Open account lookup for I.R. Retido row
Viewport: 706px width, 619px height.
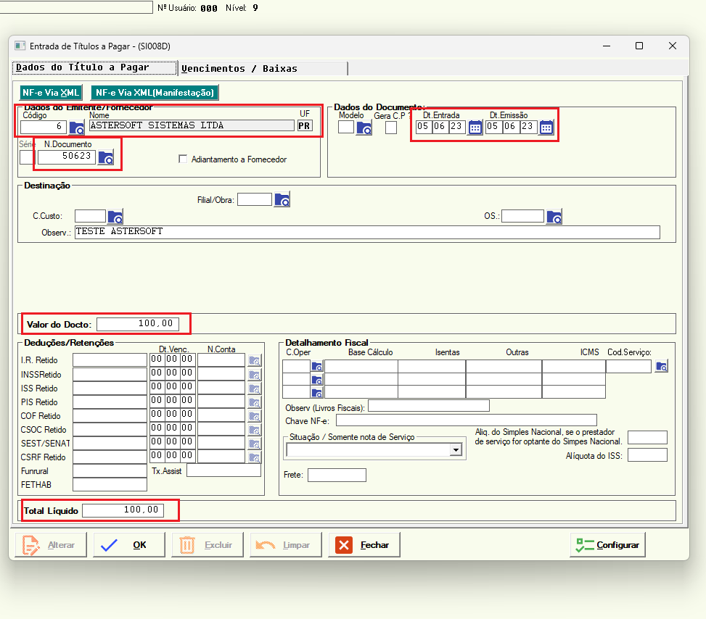(255, 360)
